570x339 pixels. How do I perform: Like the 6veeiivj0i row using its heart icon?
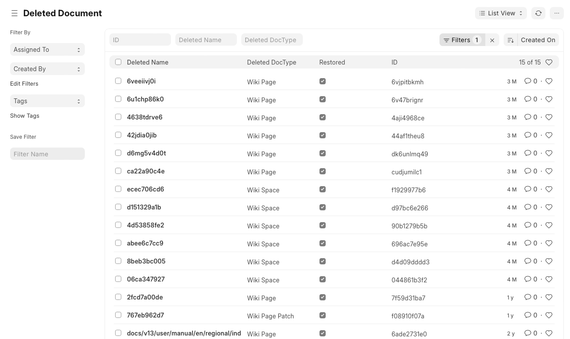[x=549, y=81]
